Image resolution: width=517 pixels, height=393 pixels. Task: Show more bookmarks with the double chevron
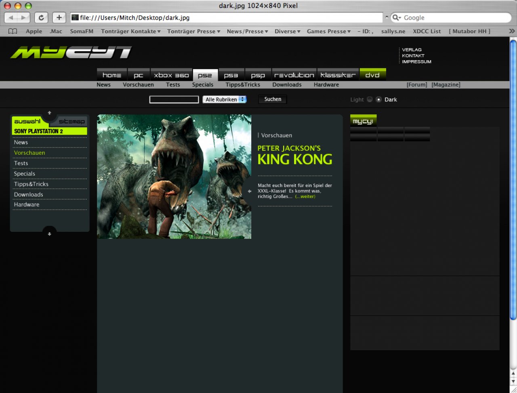coord(511,31)
